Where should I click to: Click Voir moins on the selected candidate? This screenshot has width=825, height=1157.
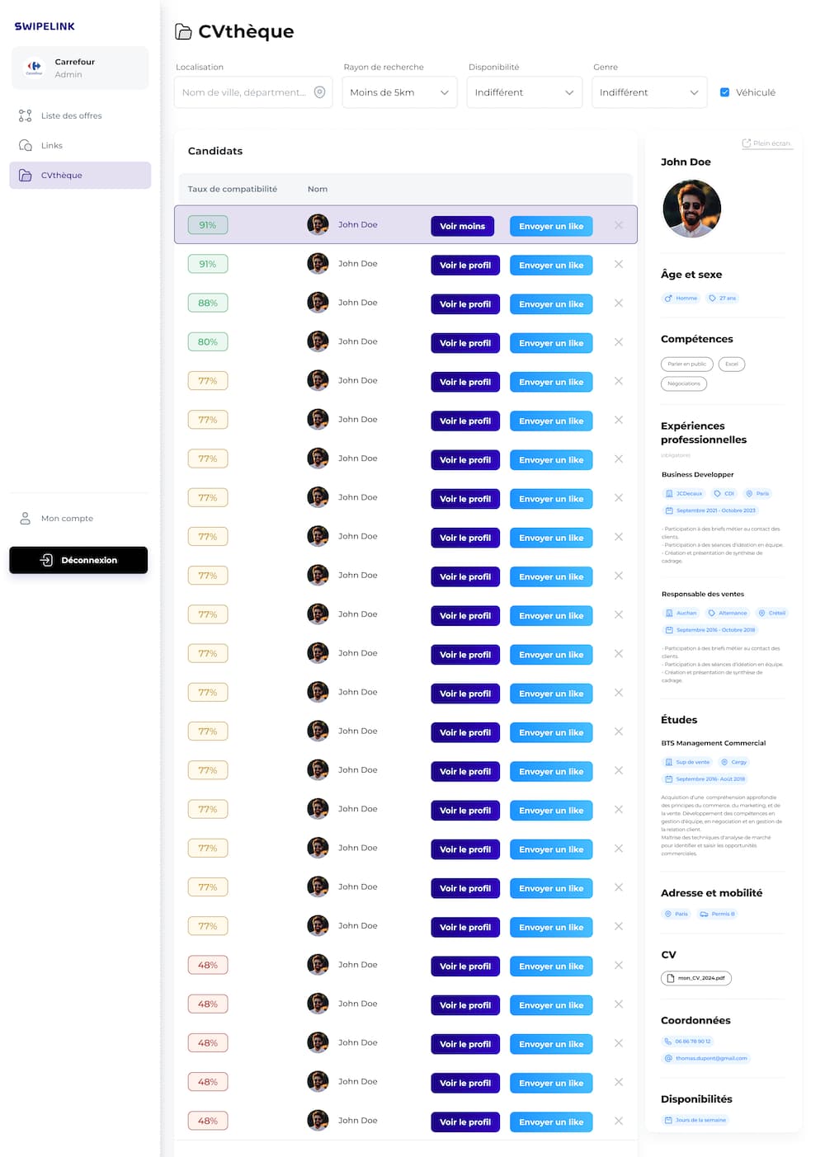tap(462, 226)
